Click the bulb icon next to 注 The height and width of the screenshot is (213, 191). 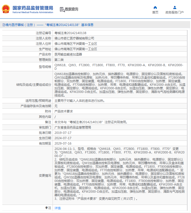(46, 208)
